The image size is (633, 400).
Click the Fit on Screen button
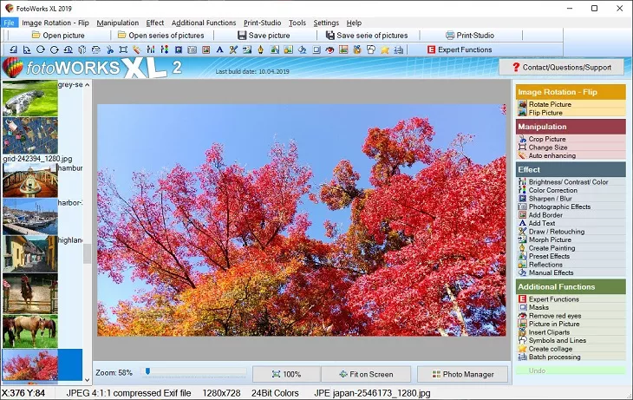(366, 374)
